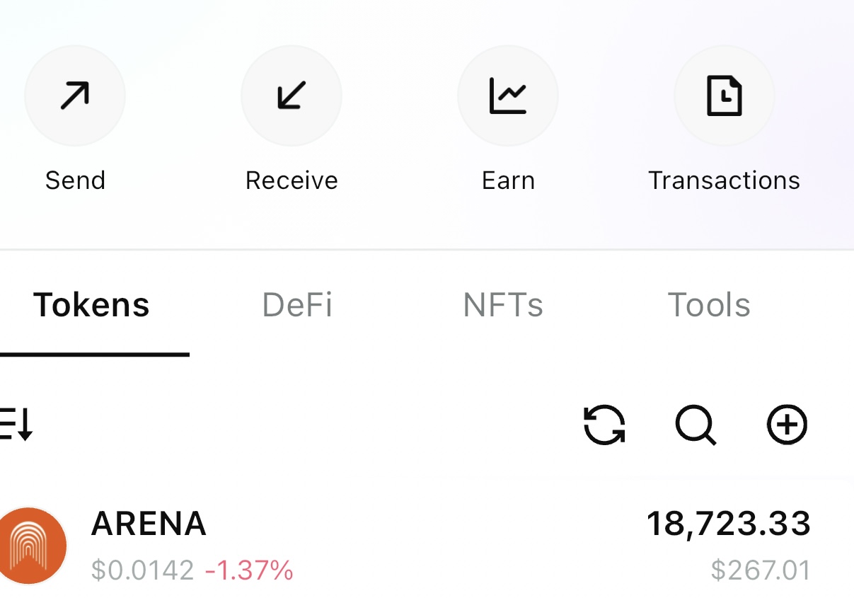The image size is (854, 598).
Task: Click the ARENA token logo
Action: pyautogui.click(x=33, y=546)
